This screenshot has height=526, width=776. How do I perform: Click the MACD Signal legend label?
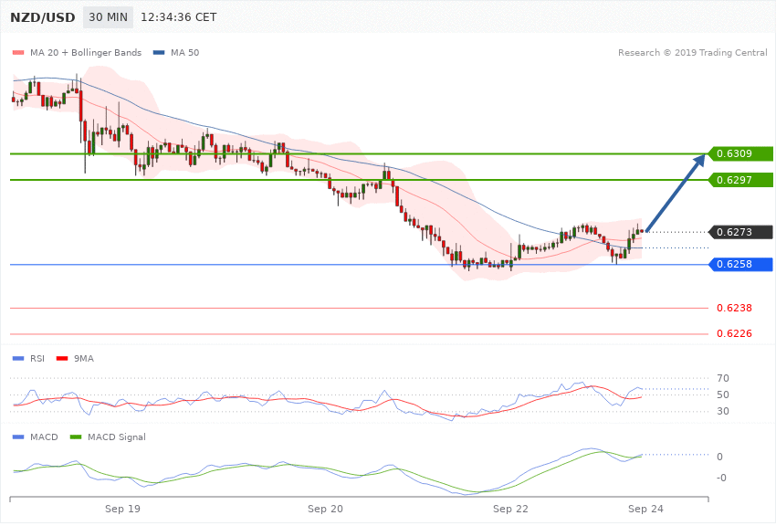point(117,437)
